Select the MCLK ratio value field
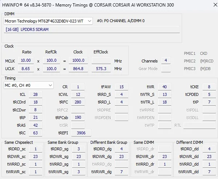 point(26,61)
